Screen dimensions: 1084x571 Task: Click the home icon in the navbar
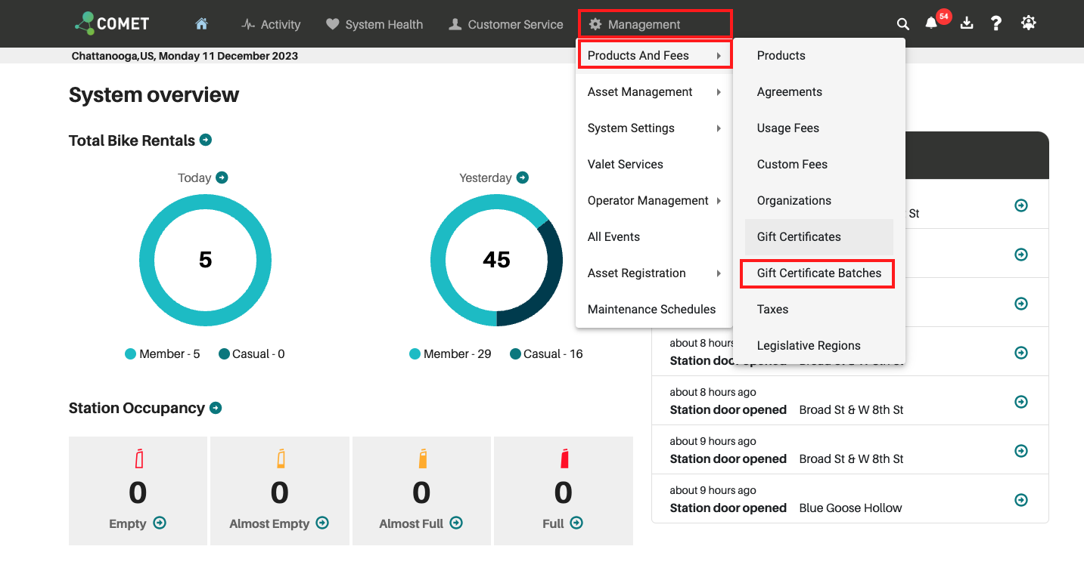[201, 24]
